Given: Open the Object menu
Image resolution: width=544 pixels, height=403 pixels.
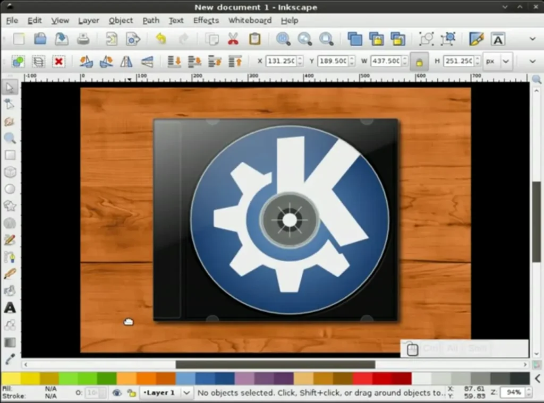Looking at the screenshot, I should click(121, 21).
